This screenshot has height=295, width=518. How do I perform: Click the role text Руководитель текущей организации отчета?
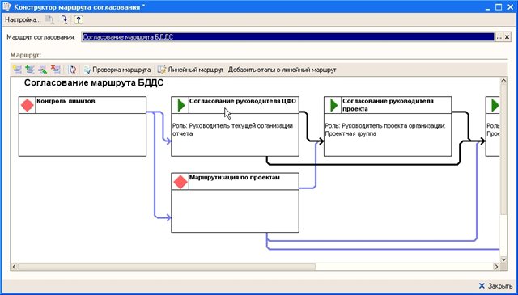coord(232,129)
